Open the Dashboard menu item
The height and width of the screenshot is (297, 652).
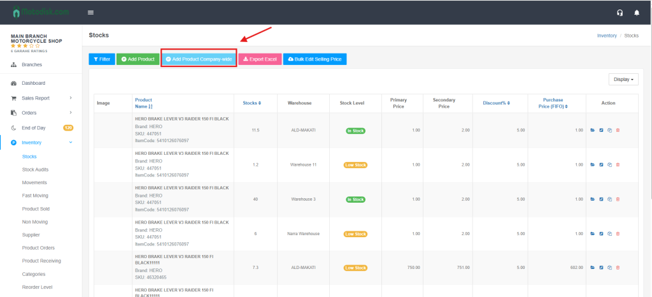[33, 83]
